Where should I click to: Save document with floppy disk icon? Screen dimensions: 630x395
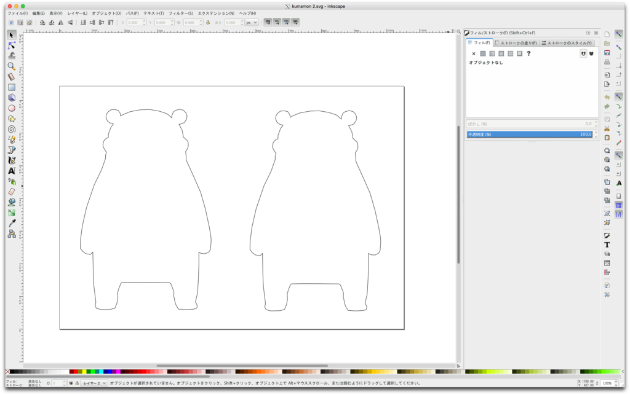pos(607,53)
